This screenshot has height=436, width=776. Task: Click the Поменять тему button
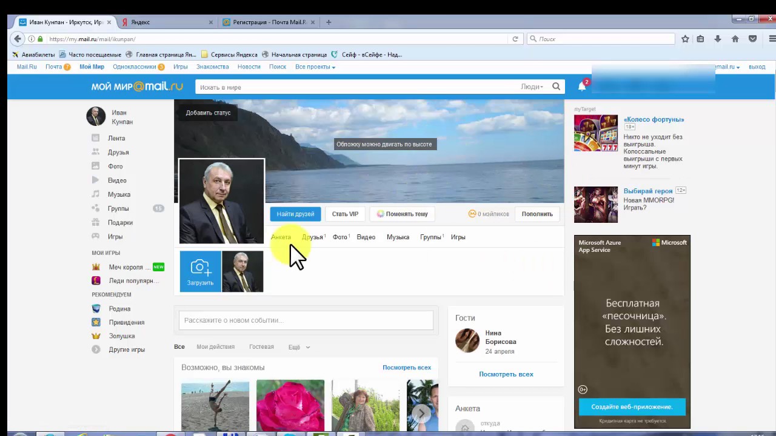pyautogui.click(x=402, y=214)
